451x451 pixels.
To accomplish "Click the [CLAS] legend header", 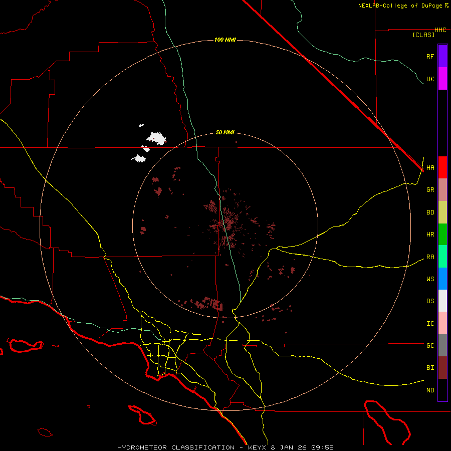I will point(423,35).
